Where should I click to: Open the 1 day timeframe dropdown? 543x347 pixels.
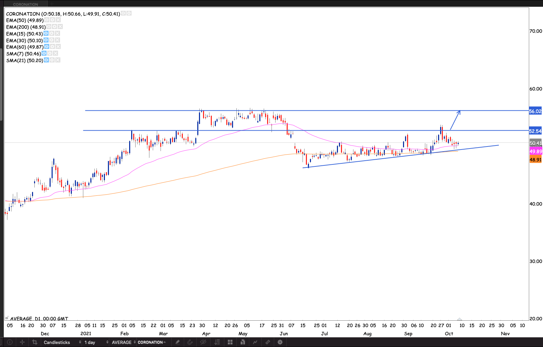[96, 342]
